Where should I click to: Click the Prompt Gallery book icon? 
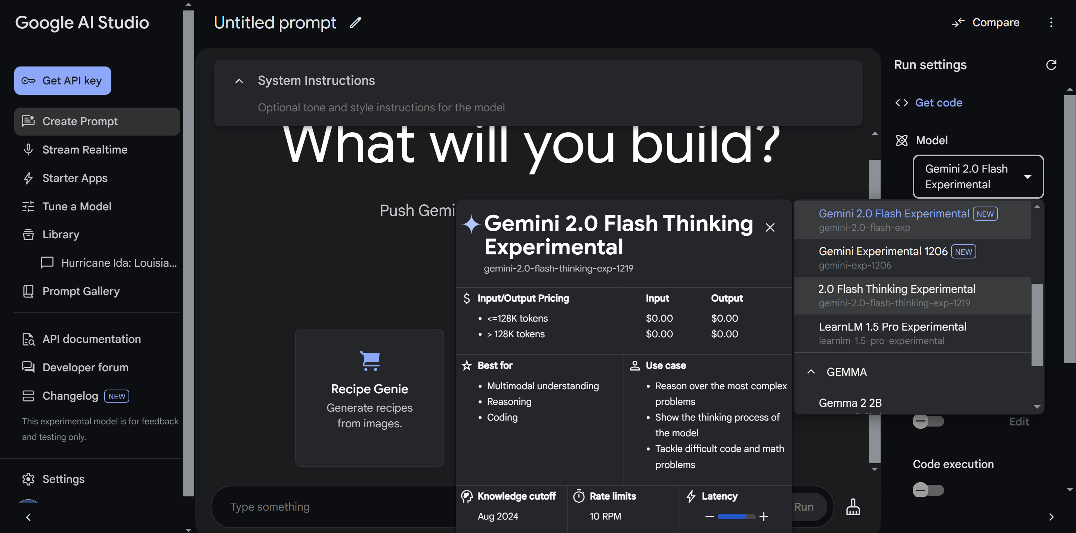coord(28,291)
